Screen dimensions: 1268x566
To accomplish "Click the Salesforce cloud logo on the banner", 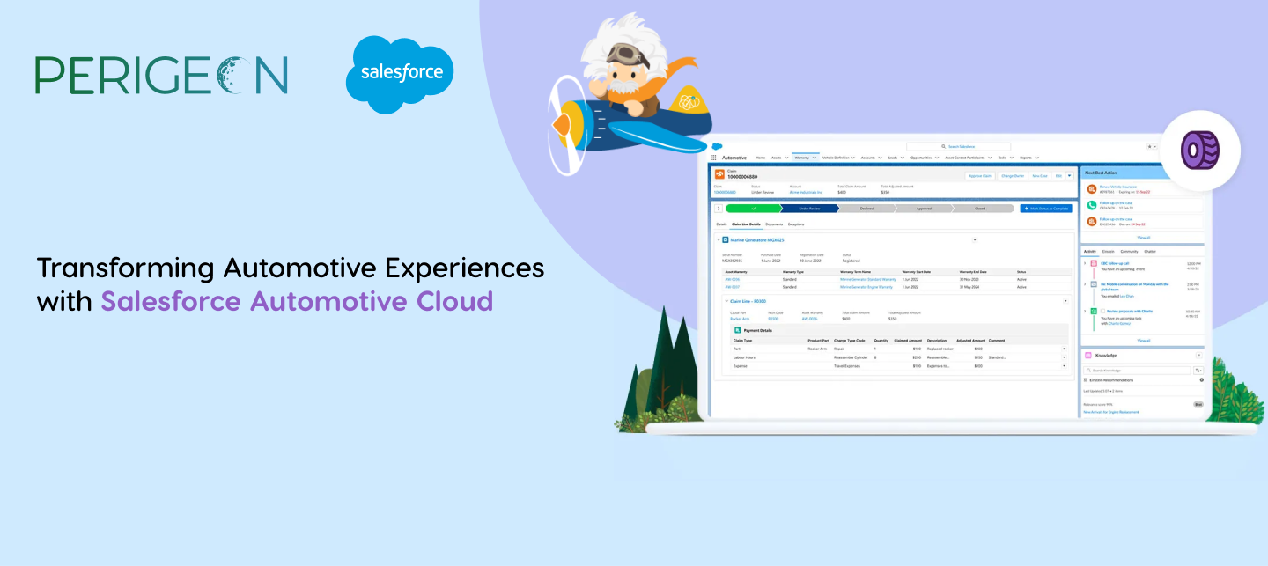I will point(400,75).
